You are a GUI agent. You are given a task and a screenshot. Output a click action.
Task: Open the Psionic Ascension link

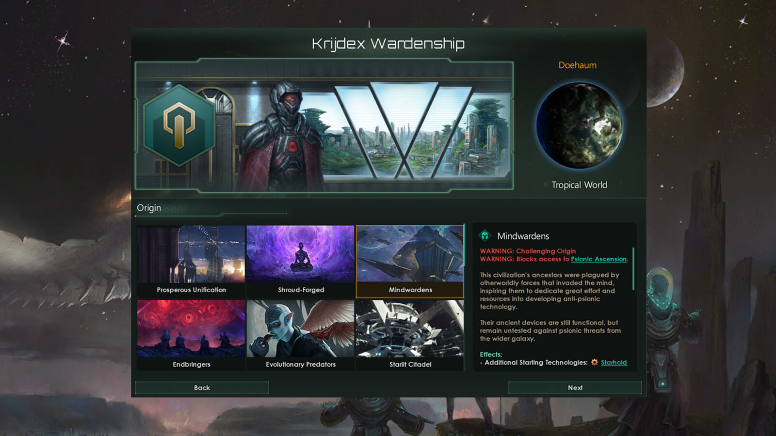click(x=599, y=259)
